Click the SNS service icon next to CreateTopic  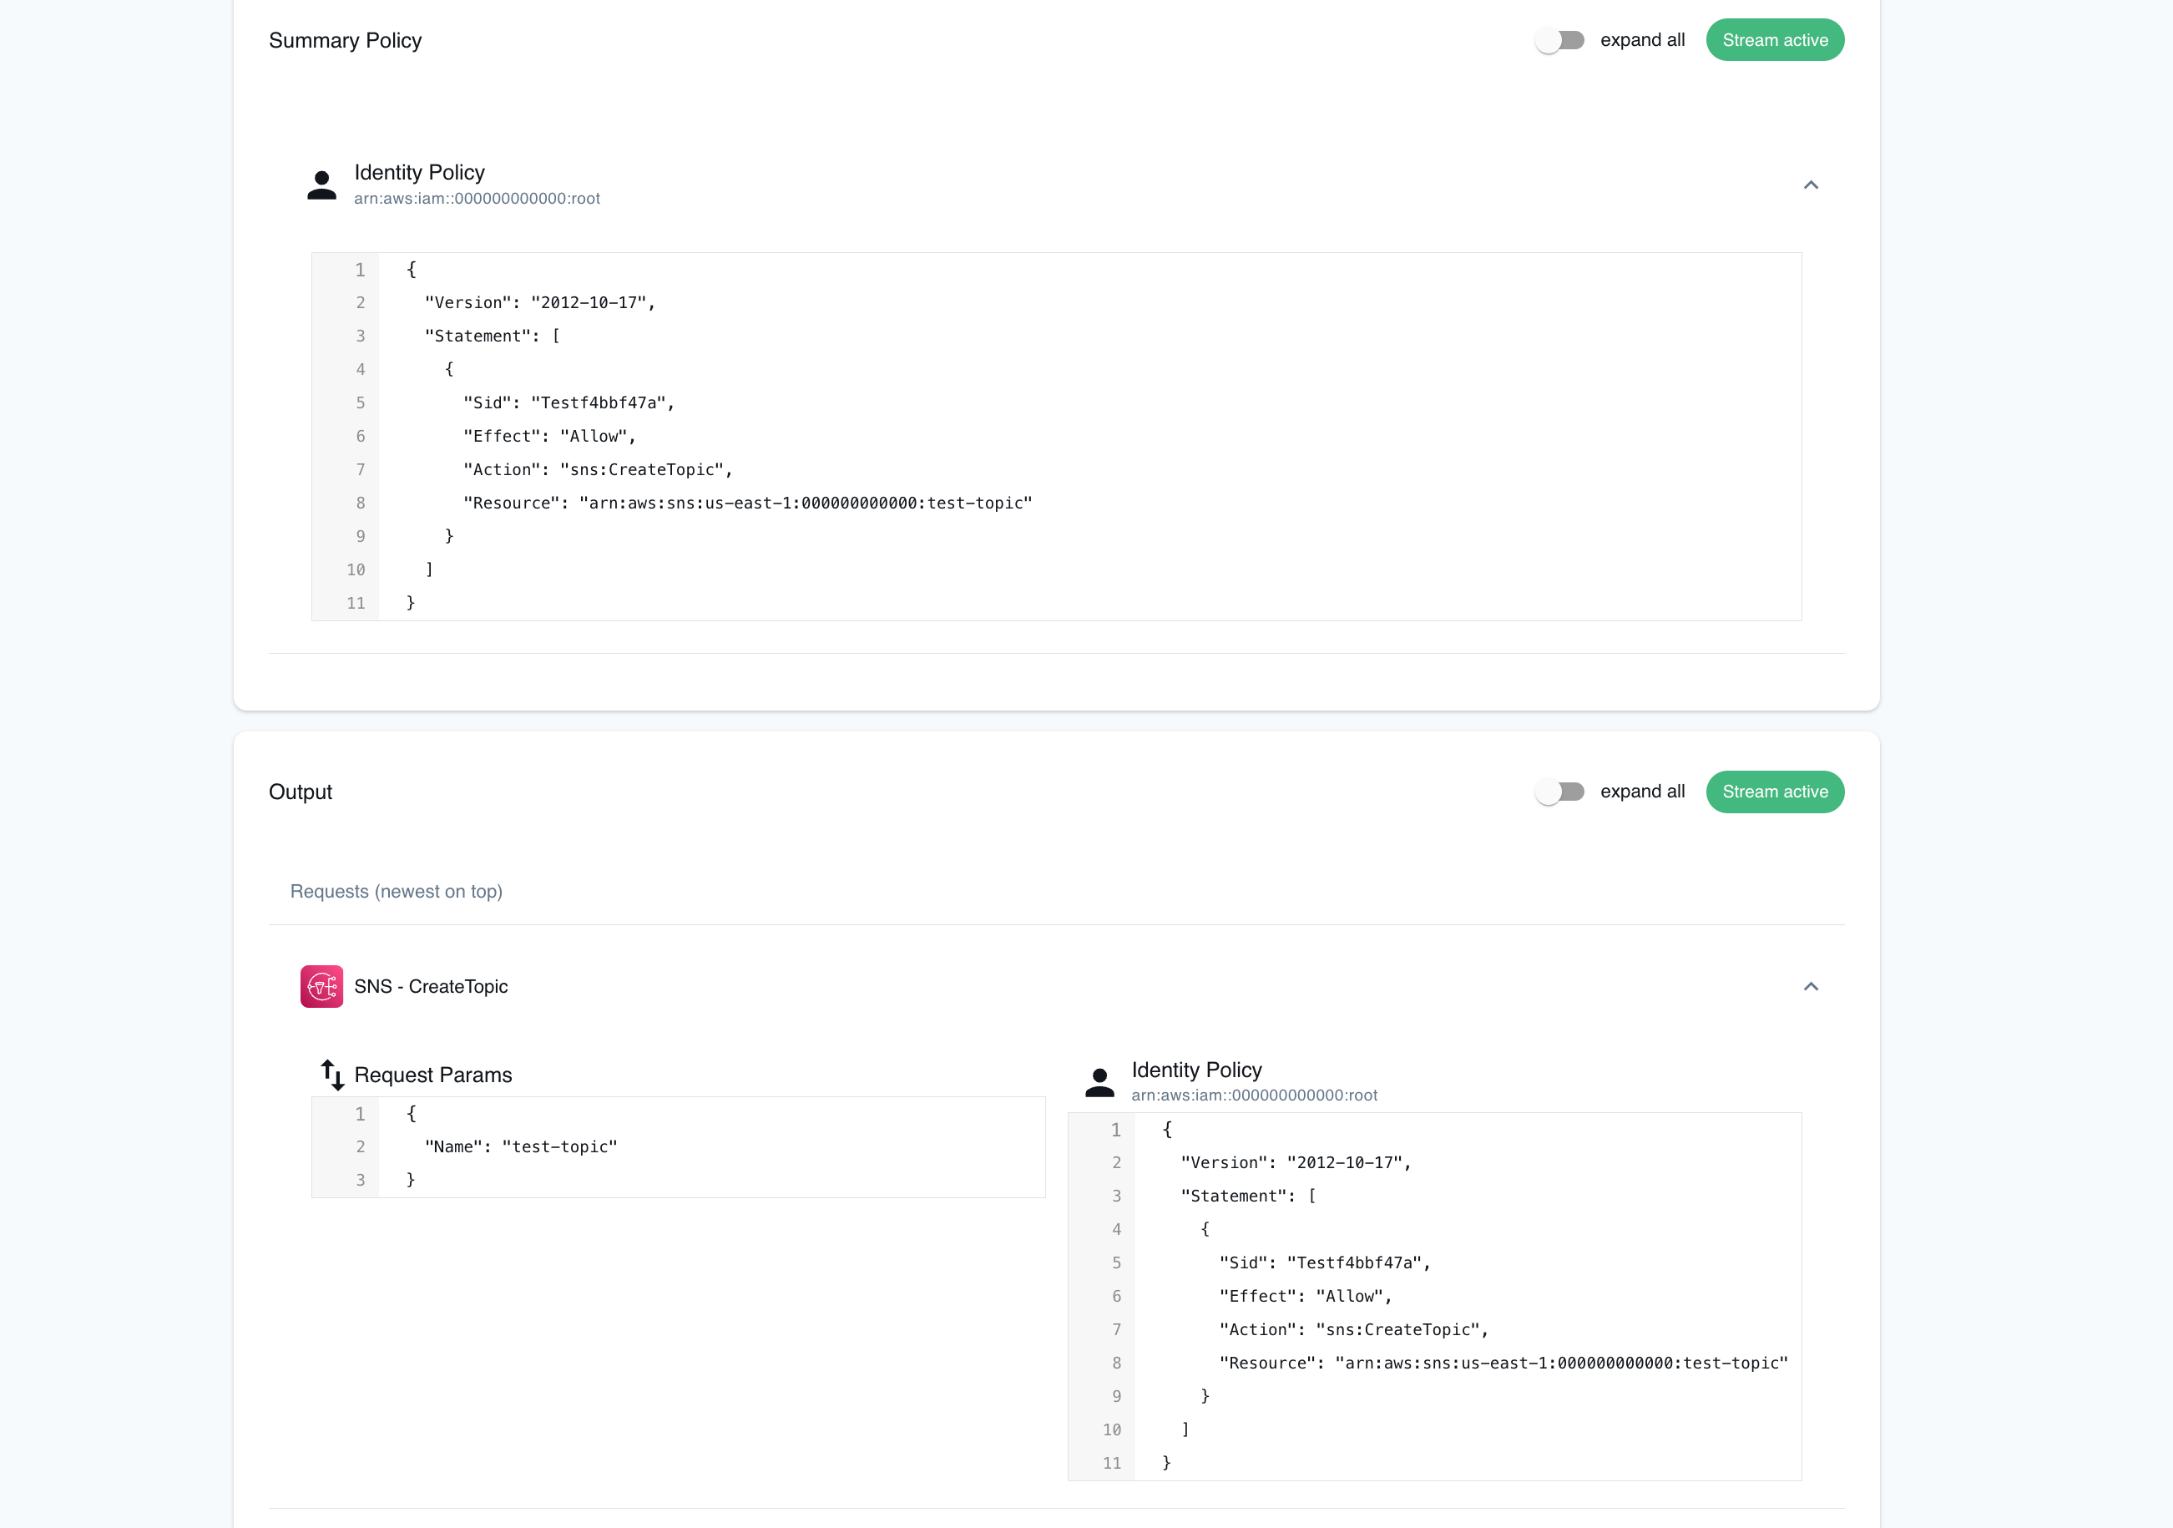pos(321,986)
